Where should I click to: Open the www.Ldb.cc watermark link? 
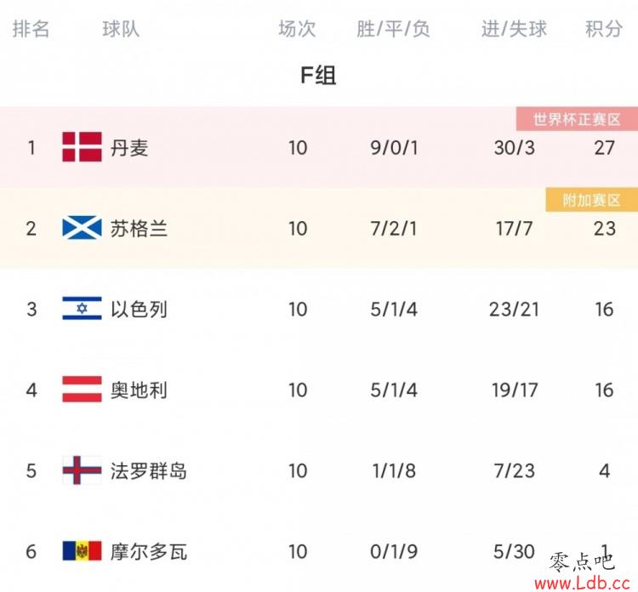tap(583, 583)
